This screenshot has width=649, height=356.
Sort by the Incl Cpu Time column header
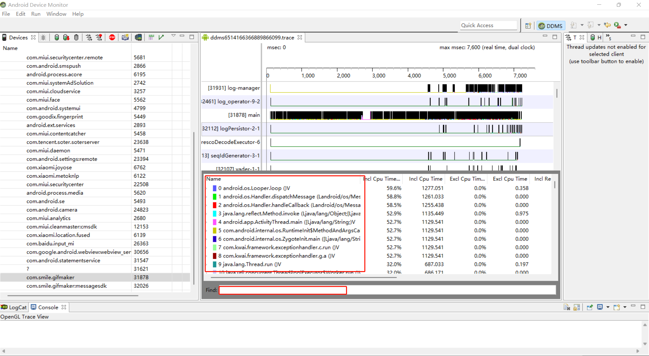point(425,179)
